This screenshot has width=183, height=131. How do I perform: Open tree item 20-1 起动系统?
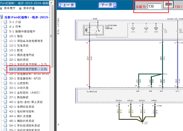pos(19,60)
